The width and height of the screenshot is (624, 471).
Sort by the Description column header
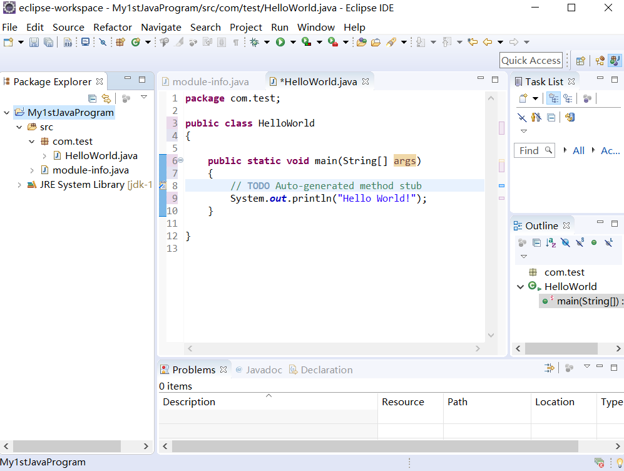(x=269, y=402)
